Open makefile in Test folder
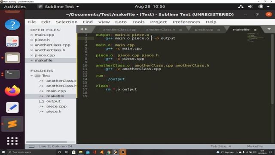Image resolution: width=275 pixels, height=155 pixels. (55, 96)
